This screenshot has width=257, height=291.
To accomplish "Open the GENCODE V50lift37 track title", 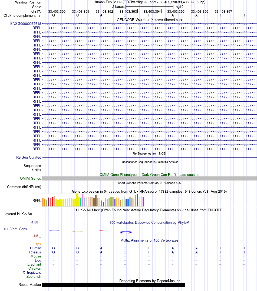I will [x=149, y=20].
